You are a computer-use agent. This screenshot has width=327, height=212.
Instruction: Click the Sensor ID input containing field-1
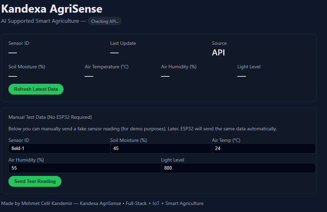click(59, 148)
